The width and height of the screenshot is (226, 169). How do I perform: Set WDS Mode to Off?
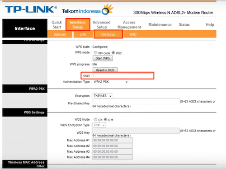point(105,119)
